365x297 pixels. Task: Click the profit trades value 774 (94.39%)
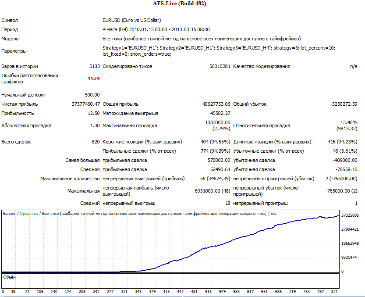click(215, 151)
